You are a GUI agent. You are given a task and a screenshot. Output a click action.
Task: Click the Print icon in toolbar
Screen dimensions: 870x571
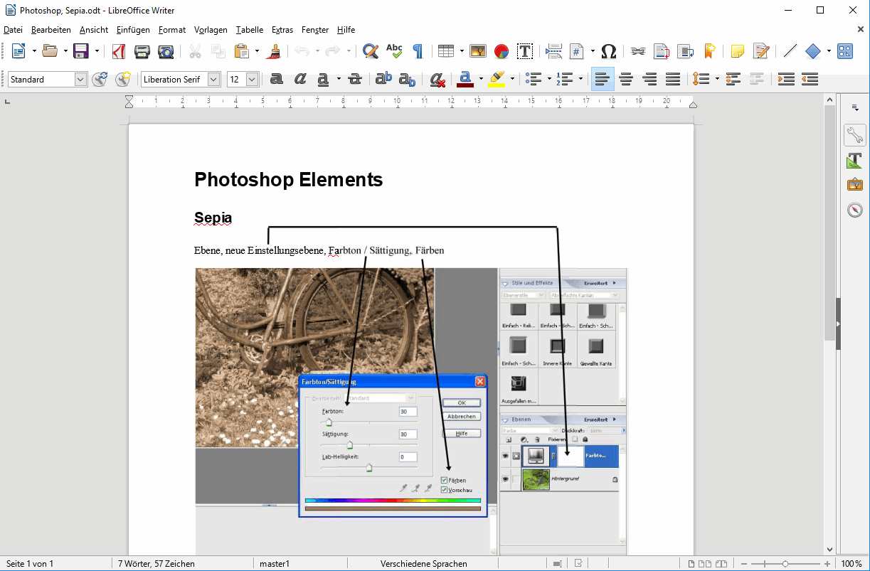pos(142,51)
